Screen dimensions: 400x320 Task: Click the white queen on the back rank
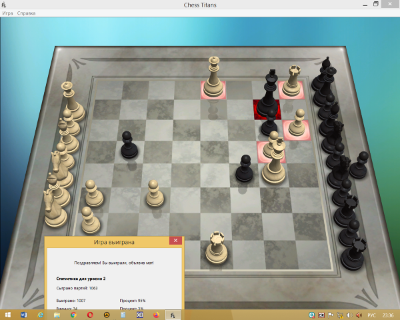(214, 79)
